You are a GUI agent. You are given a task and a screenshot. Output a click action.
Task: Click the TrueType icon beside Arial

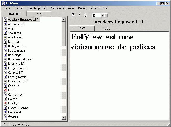click(5, 29)
